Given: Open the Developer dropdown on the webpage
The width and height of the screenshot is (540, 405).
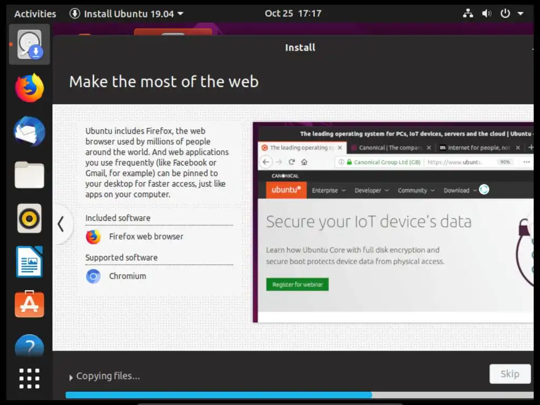Looking at the screenshot, I should [x=372, y=190].
